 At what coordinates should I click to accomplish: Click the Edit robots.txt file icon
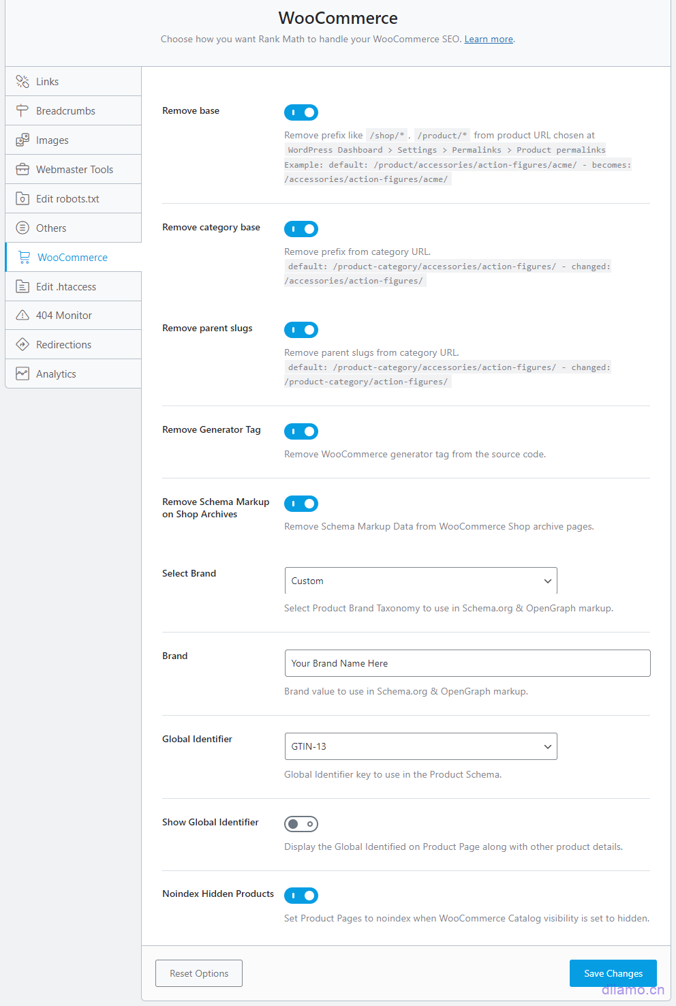coord(22,199)
